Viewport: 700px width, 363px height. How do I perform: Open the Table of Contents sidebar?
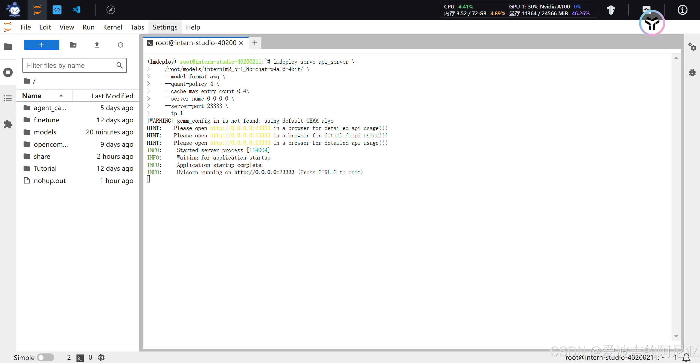(8, 98)
